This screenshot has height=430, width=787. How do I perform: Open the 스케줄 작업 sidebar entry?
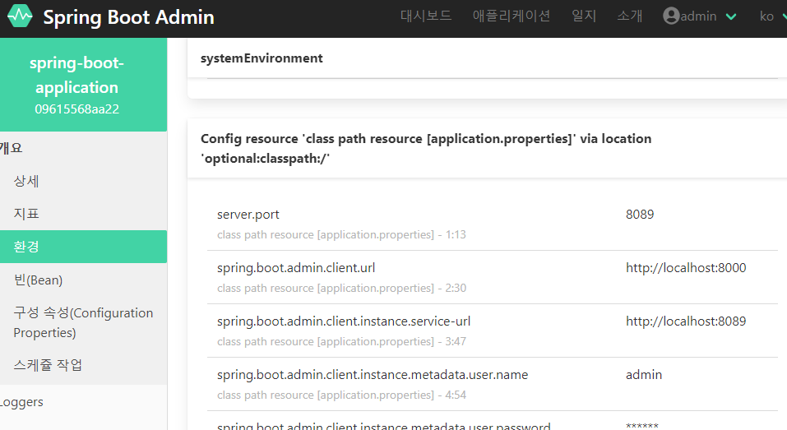[83, 365]
